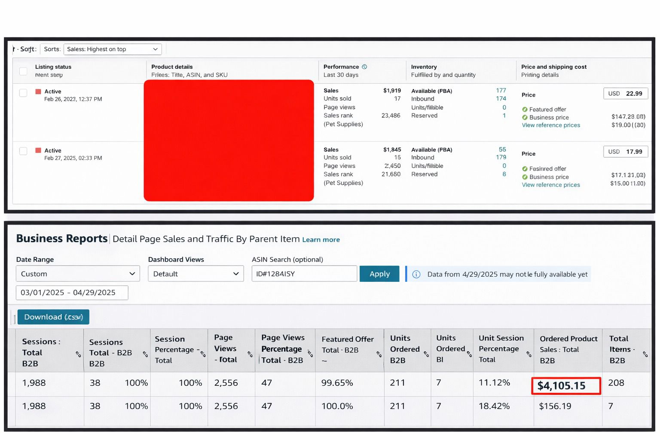Screen dimensions: 660x440
Task: Click the ASIN Search input field
Action: (304, 274)
